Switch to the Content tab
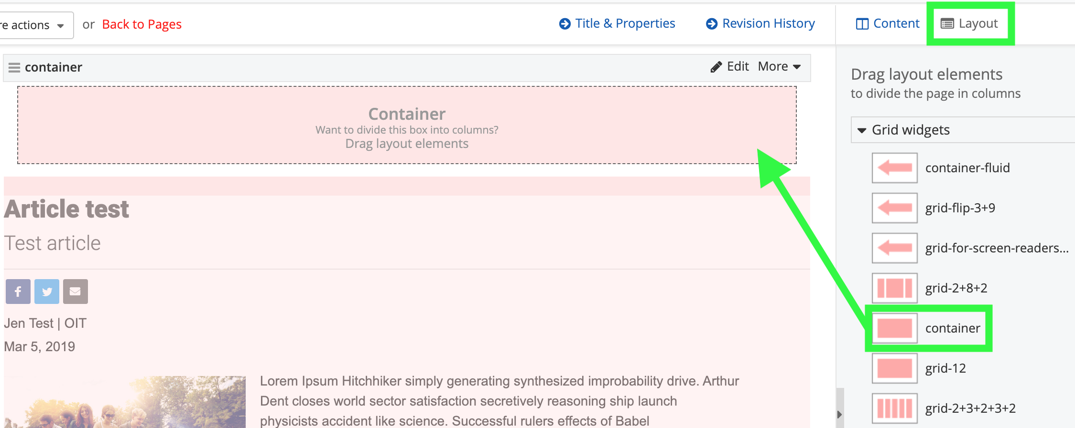This screenshot has height=428, width=1075. pos(888,23)
